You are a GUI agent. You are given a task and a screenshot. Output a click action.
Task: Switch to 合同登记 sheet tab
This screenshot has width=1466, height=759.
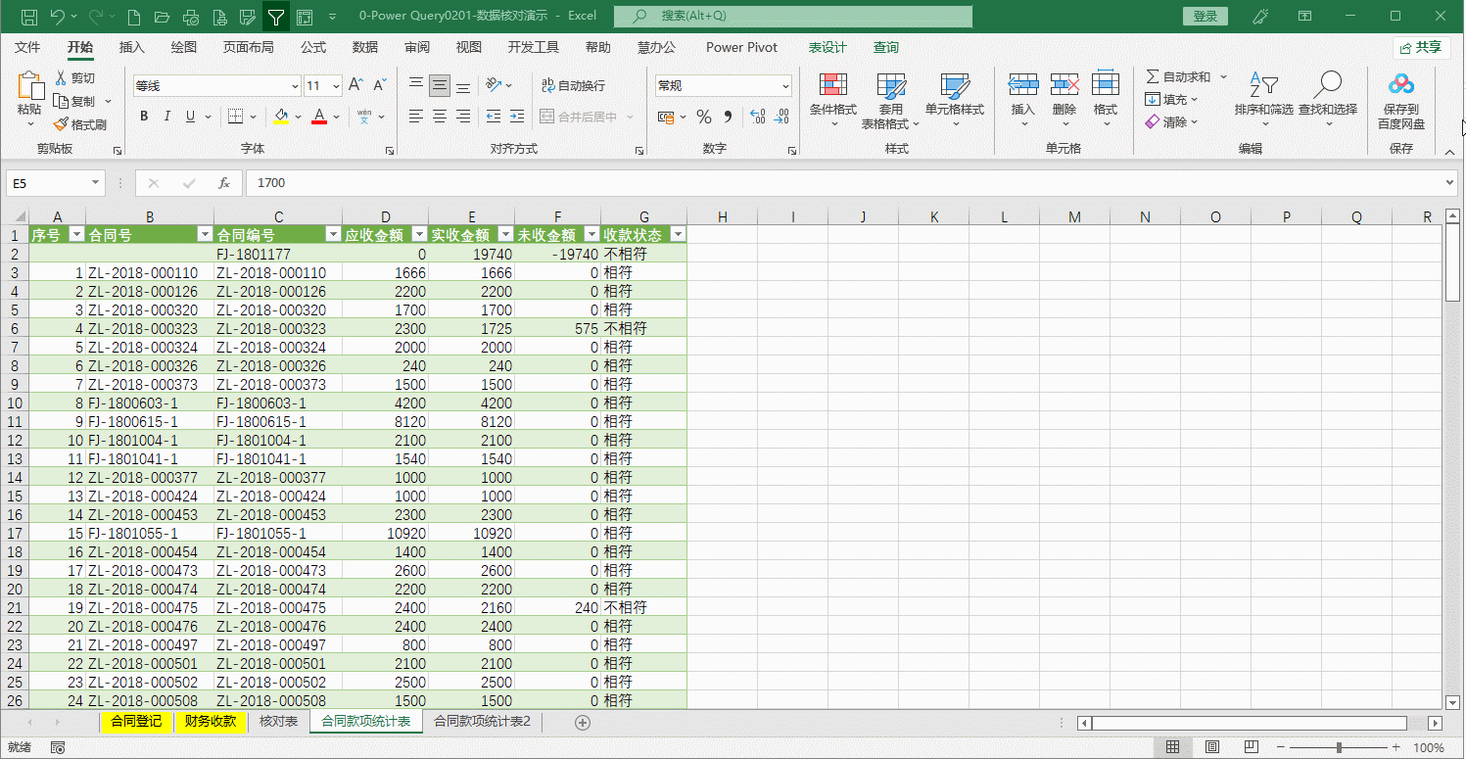point(136,722)
